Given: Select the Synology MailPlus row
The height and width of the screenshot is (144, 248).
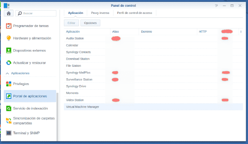Looking at the screenshot, I should [153, 73].
